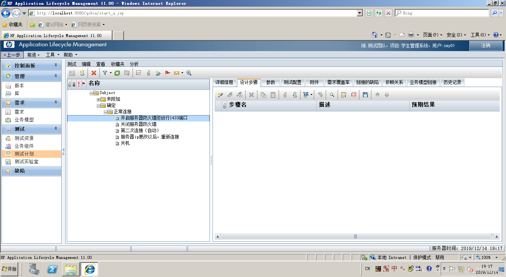The width and height of the screenshot is (506, 277).
Task: Click the IE stop loading X button
Action: click(x=388, y=13)
